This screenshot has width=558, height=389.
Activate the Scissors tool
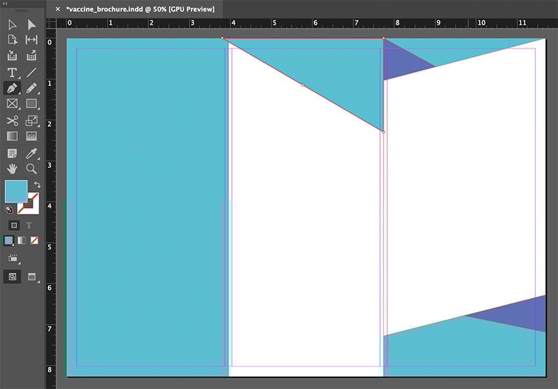[x=12, y=121]
